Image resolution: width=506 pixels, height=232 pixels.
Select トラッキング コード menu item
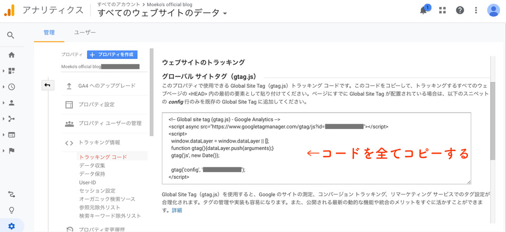[103, 157]
